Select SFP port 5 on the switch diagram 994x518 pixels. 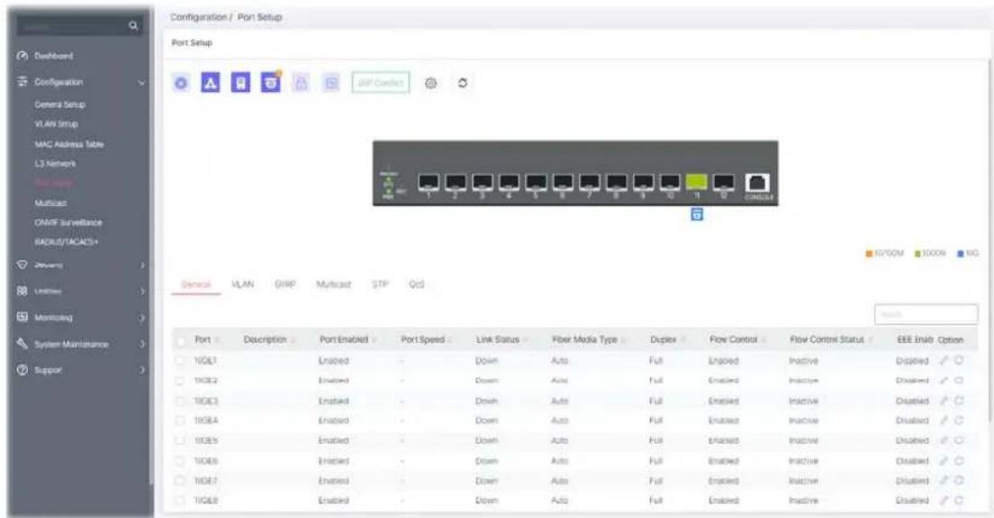[x=536, y=182]
